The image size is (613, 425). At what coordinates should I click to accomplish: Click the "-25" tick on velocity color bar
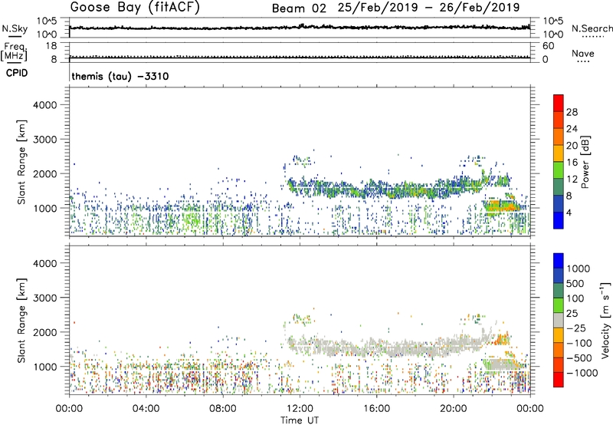[576, 328]
